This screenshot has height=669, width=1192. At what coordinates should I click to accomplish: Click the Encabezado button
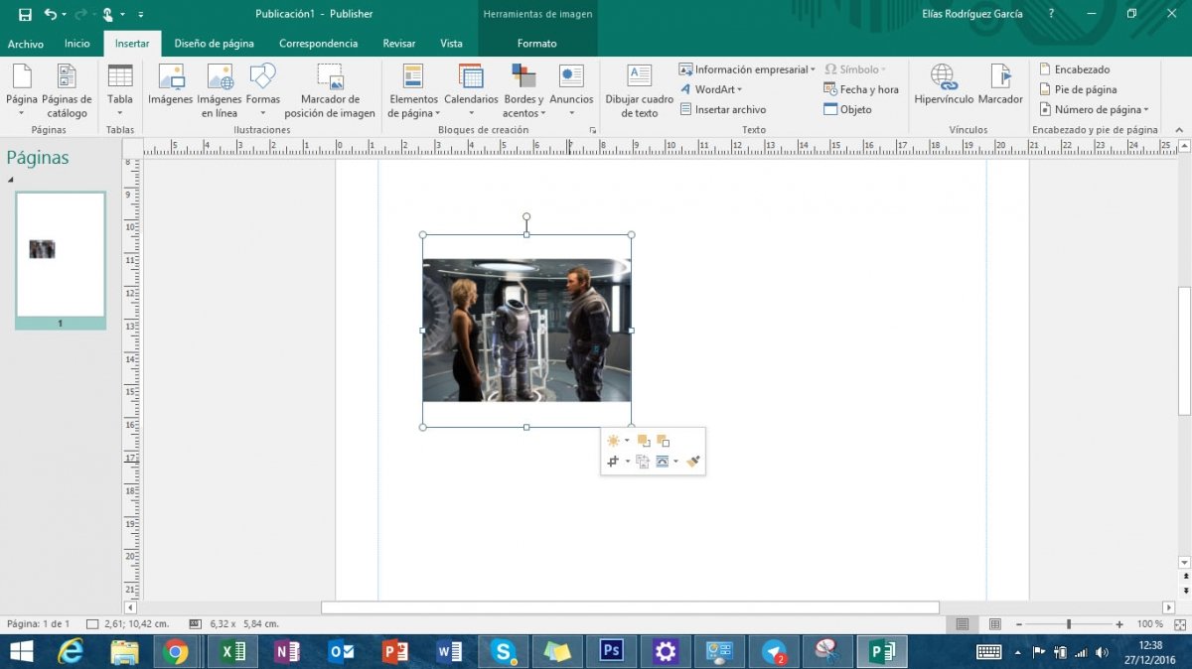point(1075,69)
